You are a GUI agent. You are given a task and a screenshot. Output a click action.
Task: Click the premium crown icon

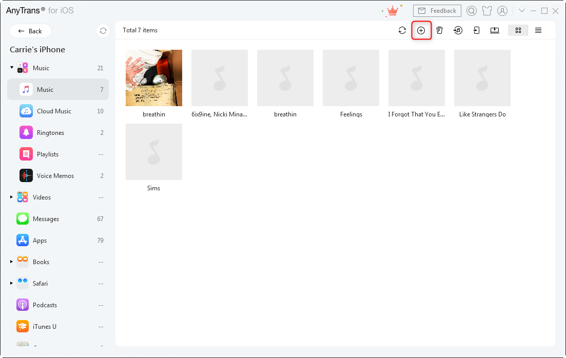(x=392, y=11)
